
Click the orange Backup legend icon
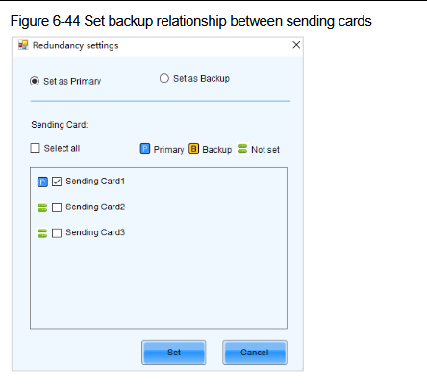(193, 149)
